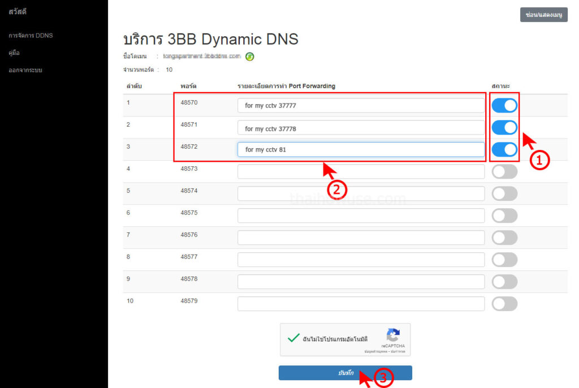Turn off status toggle for port 48571
The width and height of the screenshot is (579, 388).
pos(504,127)
